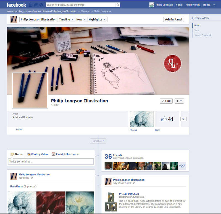The height and width of the screenshot is (214, 221).
Task: Click page thumbnail beside Philip Longson Illustration tab
Action: point(14,19)
